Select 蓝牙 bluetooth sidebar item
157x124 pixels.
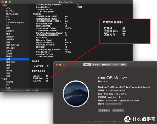pyautogui.click(x=8, y=65)
